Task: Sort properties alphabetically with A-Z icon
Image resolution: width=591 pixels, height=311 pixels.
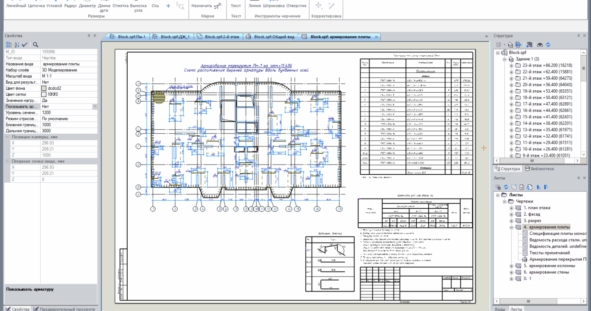Action: click(17, 45)
